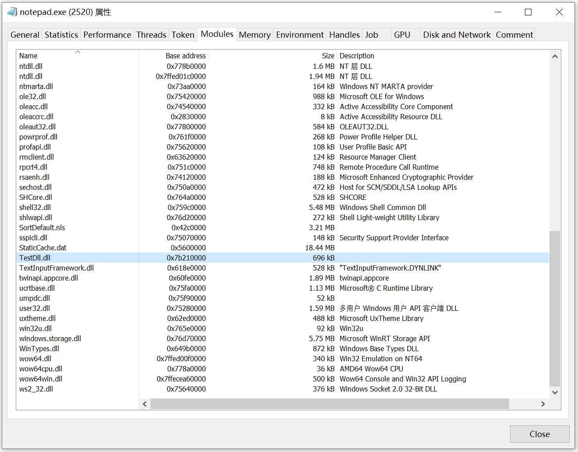Click the Name column sort arrow
The height and width of the screenshot is (452, 578).
[x=78, y=52]
